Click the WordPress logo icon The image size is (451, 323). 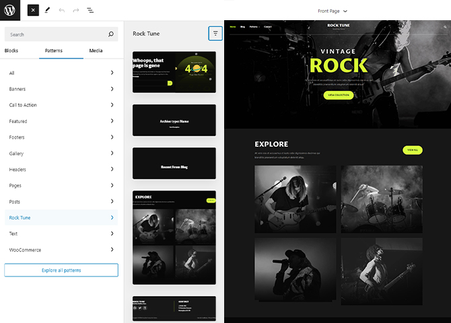point(11,11)
